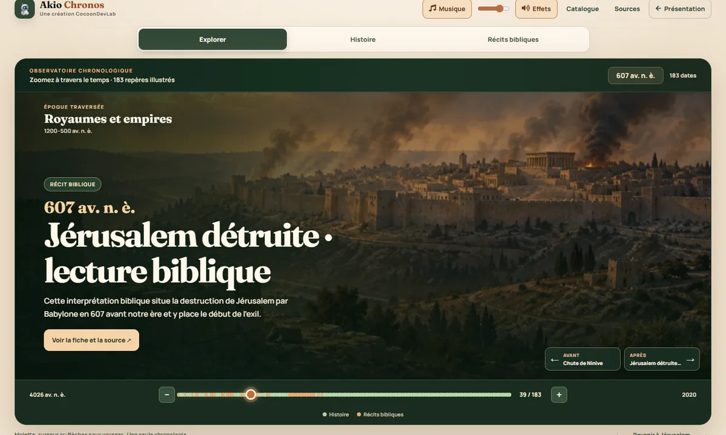Click the 4026 av. n. è. start label
The height and width of the screenshot is (435, 726).
pyautogui.click(x=47, y=395)
